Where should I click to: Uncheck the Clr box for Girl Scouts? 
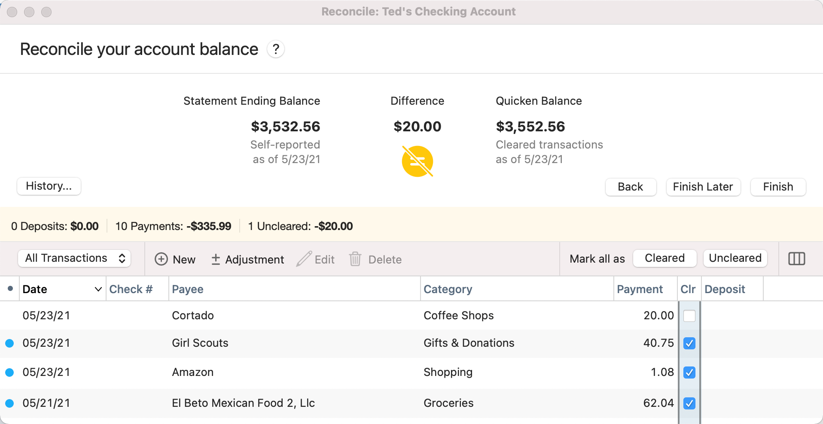(689, 343)
